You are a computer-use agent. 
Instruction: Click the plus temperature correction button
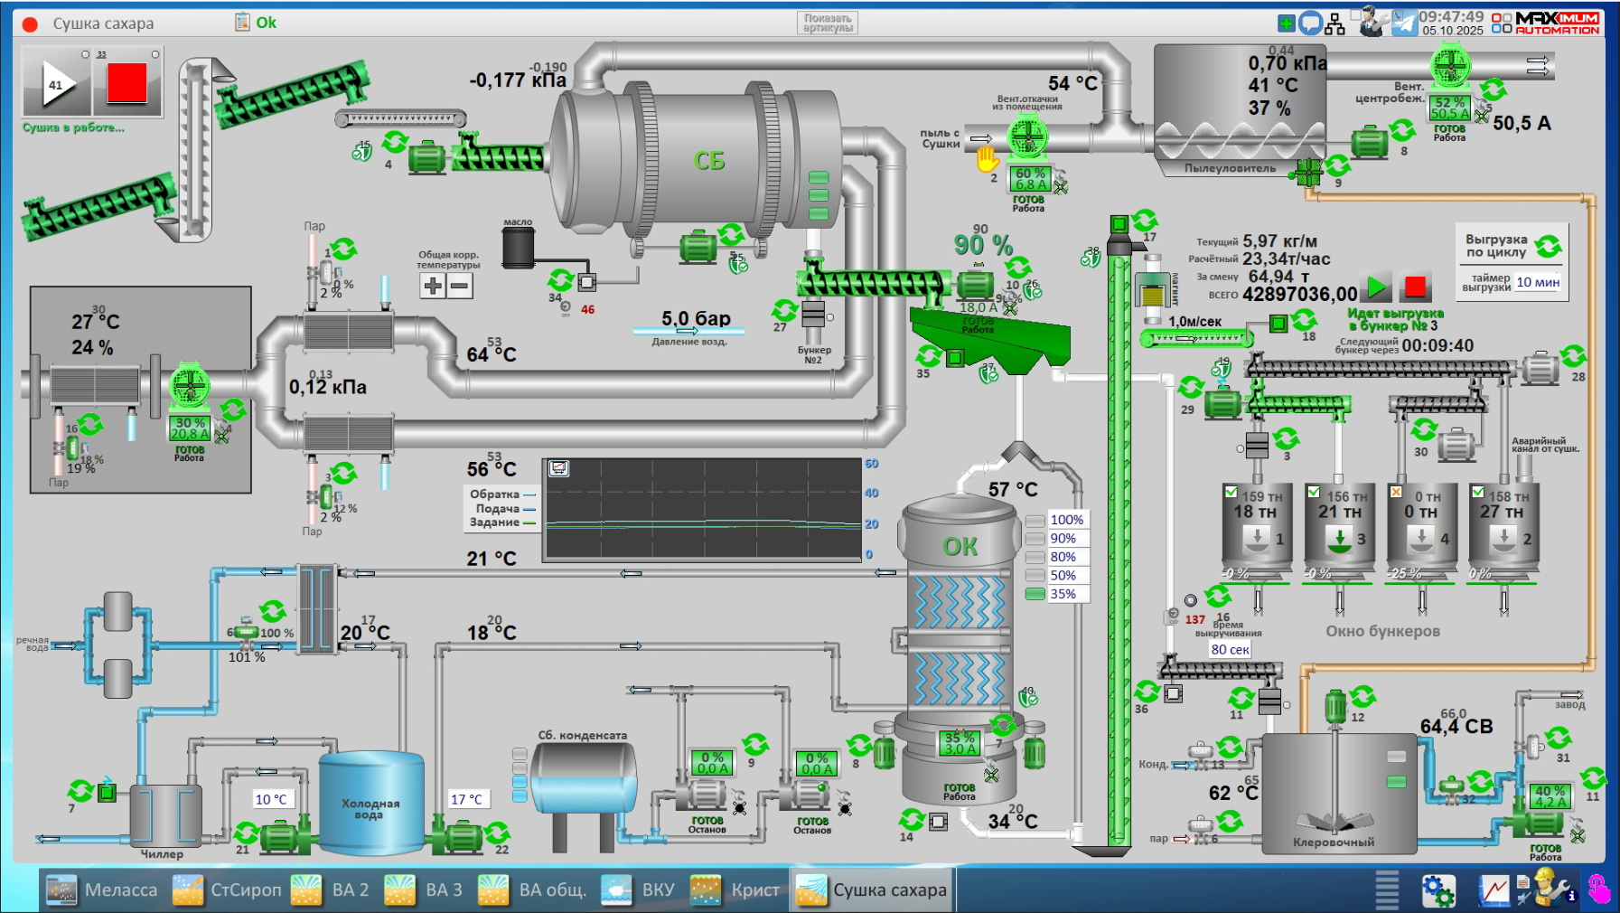[x=433, y=286]
